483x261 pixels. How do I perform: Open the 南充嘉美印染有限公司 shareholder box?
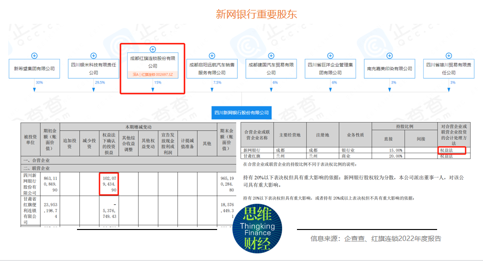pos(389,69)
